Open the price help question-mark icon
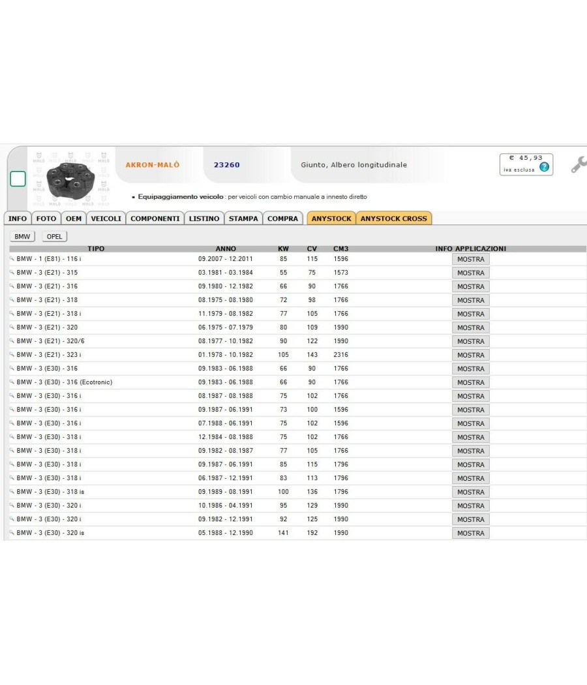Screen dimensions: 587x685 [x=544, y=167]
